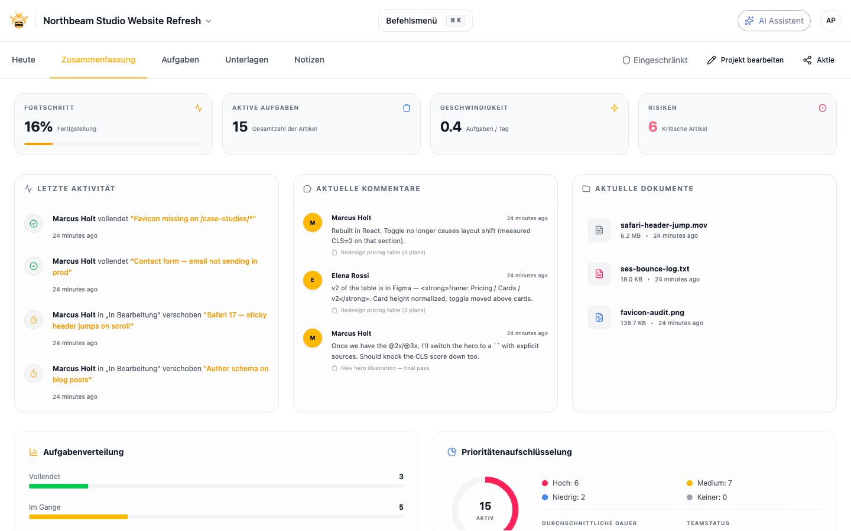This screenshot has width=851, height=531.
Task: Click the speech bubble icon in Aktuelle Kommentare header
Action: (307, 188)
